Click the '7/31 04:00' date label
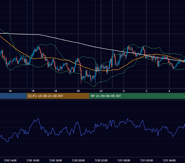Viewport: 185px width, 163px height. coord(169,160)
